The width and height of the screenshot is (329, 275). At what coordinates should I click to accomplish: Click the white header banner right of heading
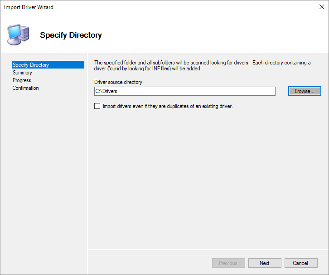tap(218, 35)
